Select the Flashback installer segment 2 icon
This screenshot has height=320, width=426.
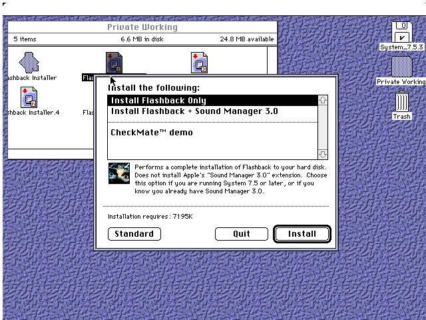click(114, 63)
